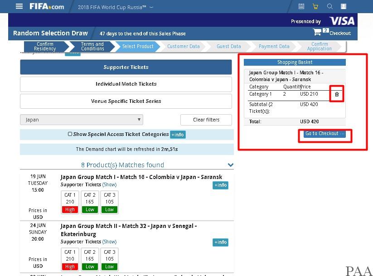The image size is (373, 276).
Task: Open +info for Japan v Senegal match
Action: point(220,242)
